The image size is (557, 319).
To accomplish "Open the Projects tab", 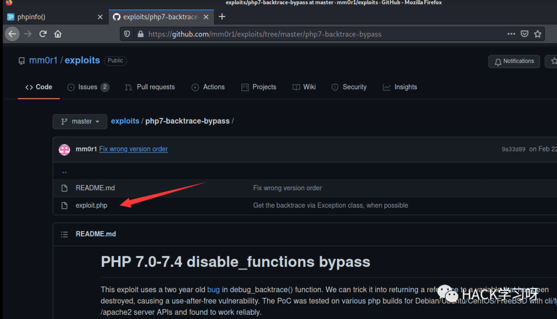I will [258, 87].
